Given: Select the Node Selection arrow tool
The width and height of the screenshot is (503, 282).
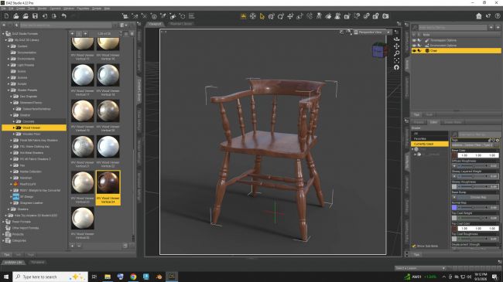Looking at the screenshot, I should pos(262,16).
